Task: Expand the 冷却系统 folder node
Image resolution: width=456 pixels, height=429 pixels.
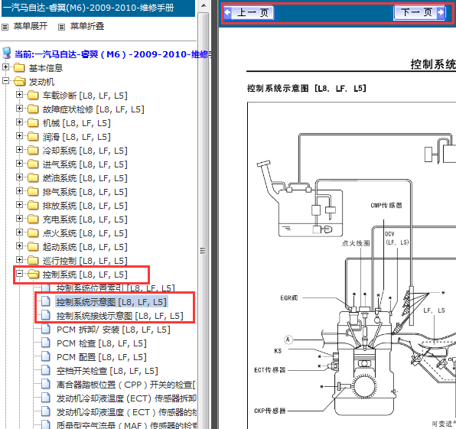Action: (x=19, y=150)
